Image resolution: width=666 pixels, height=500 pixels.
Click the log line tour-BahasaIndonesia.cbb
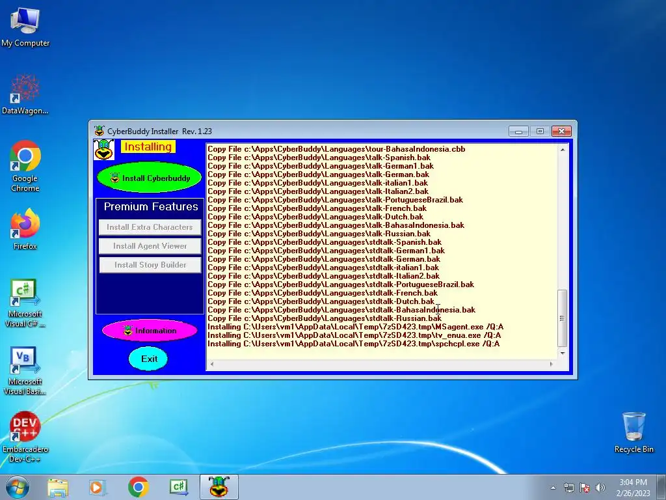(336, 149)
